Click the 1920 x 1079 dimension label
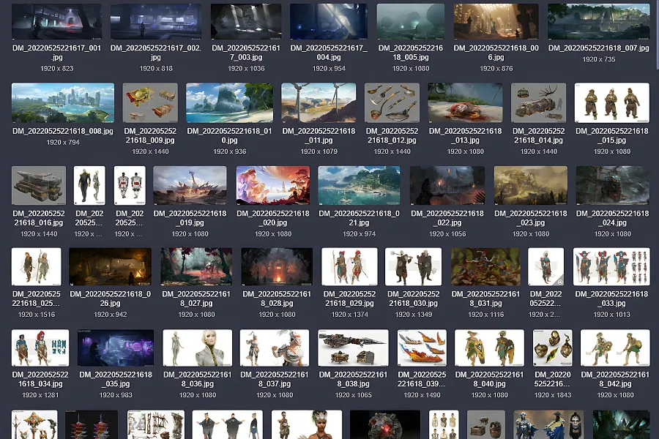 click(319, 151)
